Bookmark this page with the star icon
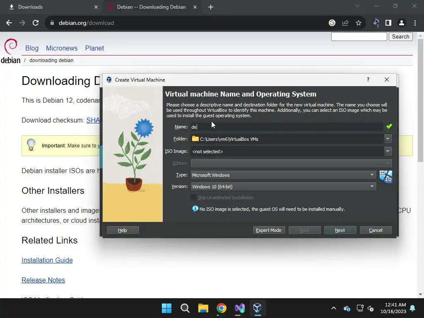Screen dimensions: 424x318 (x=359, y=23)
